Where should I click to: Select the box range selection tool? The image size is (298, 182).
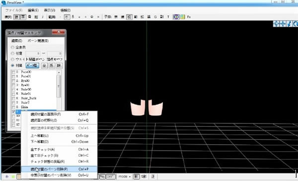coord(67,17)
